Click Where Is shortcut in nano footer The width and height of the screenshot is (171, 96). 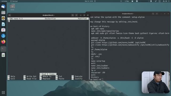[x=45, y=77]
